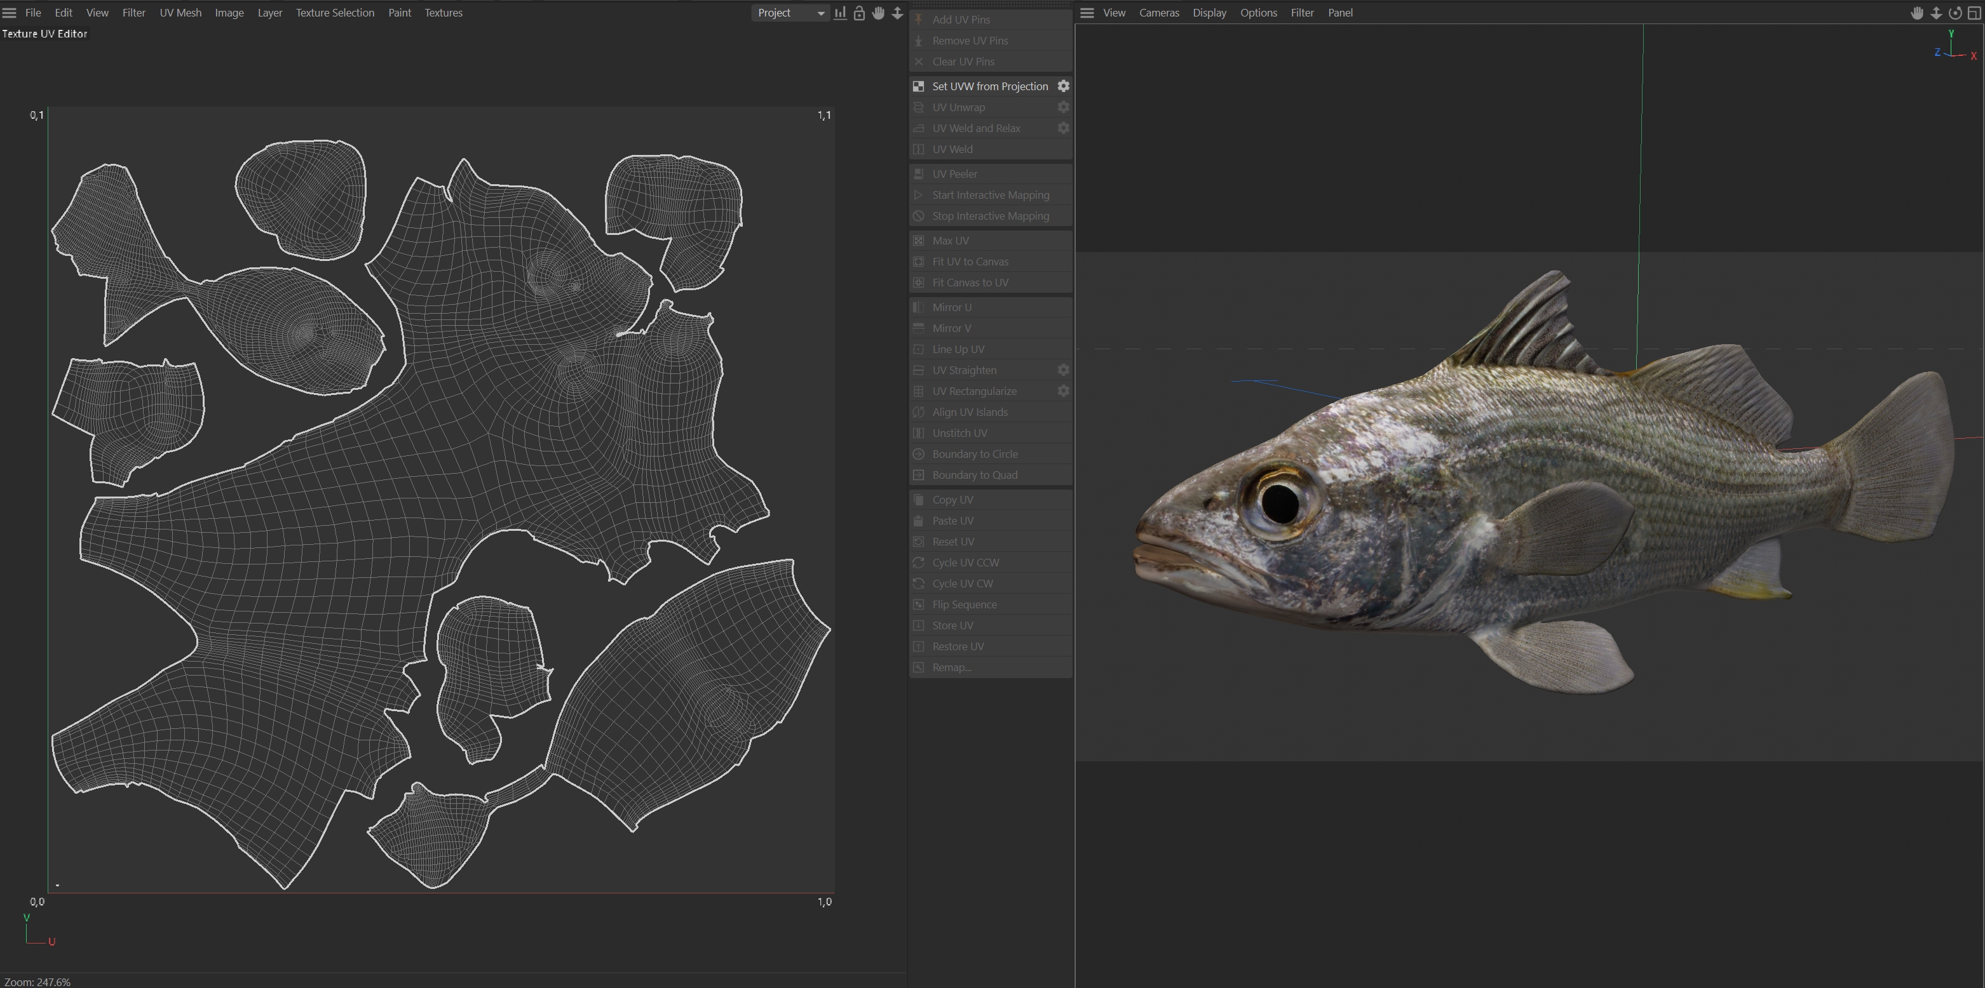Viewport: 1985px width, 988px height.
Task: Open the UV Mesh menu
Action: tap(180, 12)
